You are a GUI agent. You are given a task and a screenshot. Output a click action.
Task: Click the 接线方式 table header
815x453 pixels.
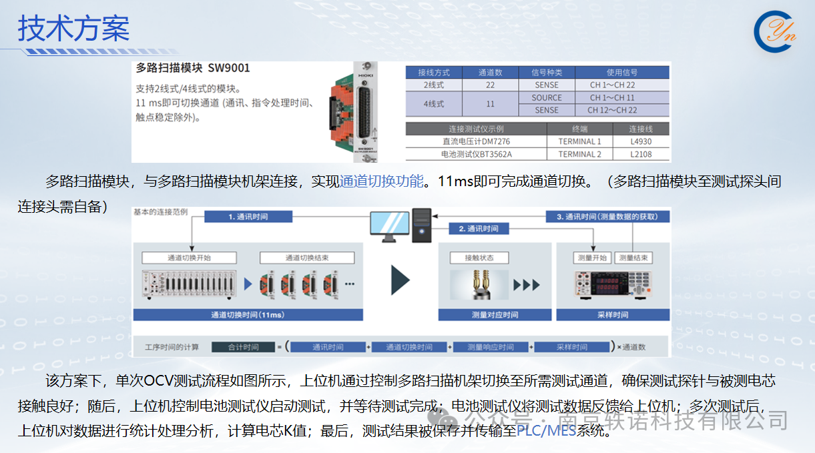point(434,72)
